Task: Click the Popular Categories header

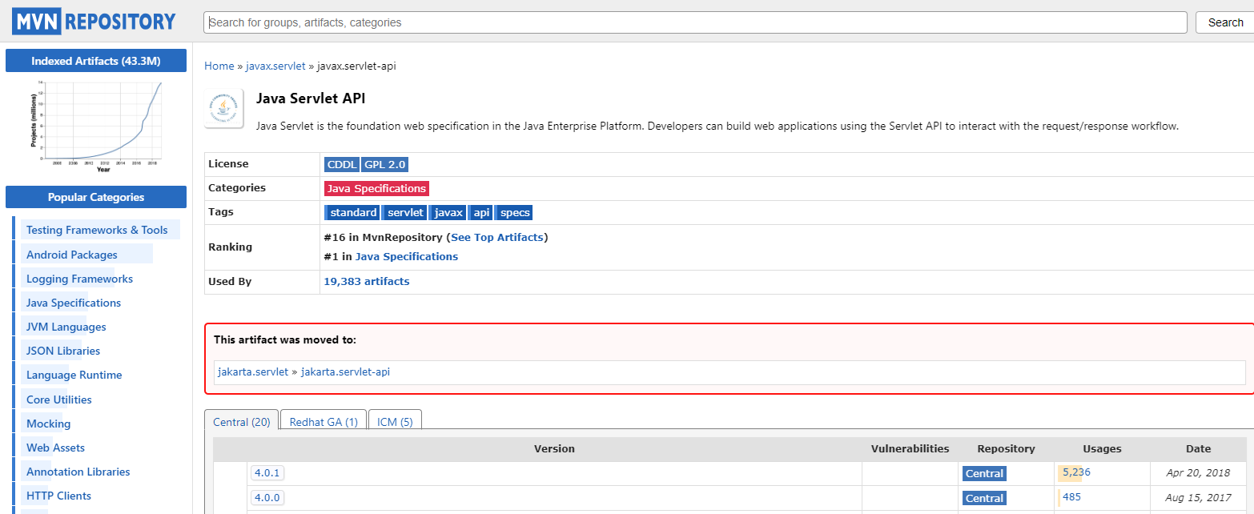Action: point(96,197)
